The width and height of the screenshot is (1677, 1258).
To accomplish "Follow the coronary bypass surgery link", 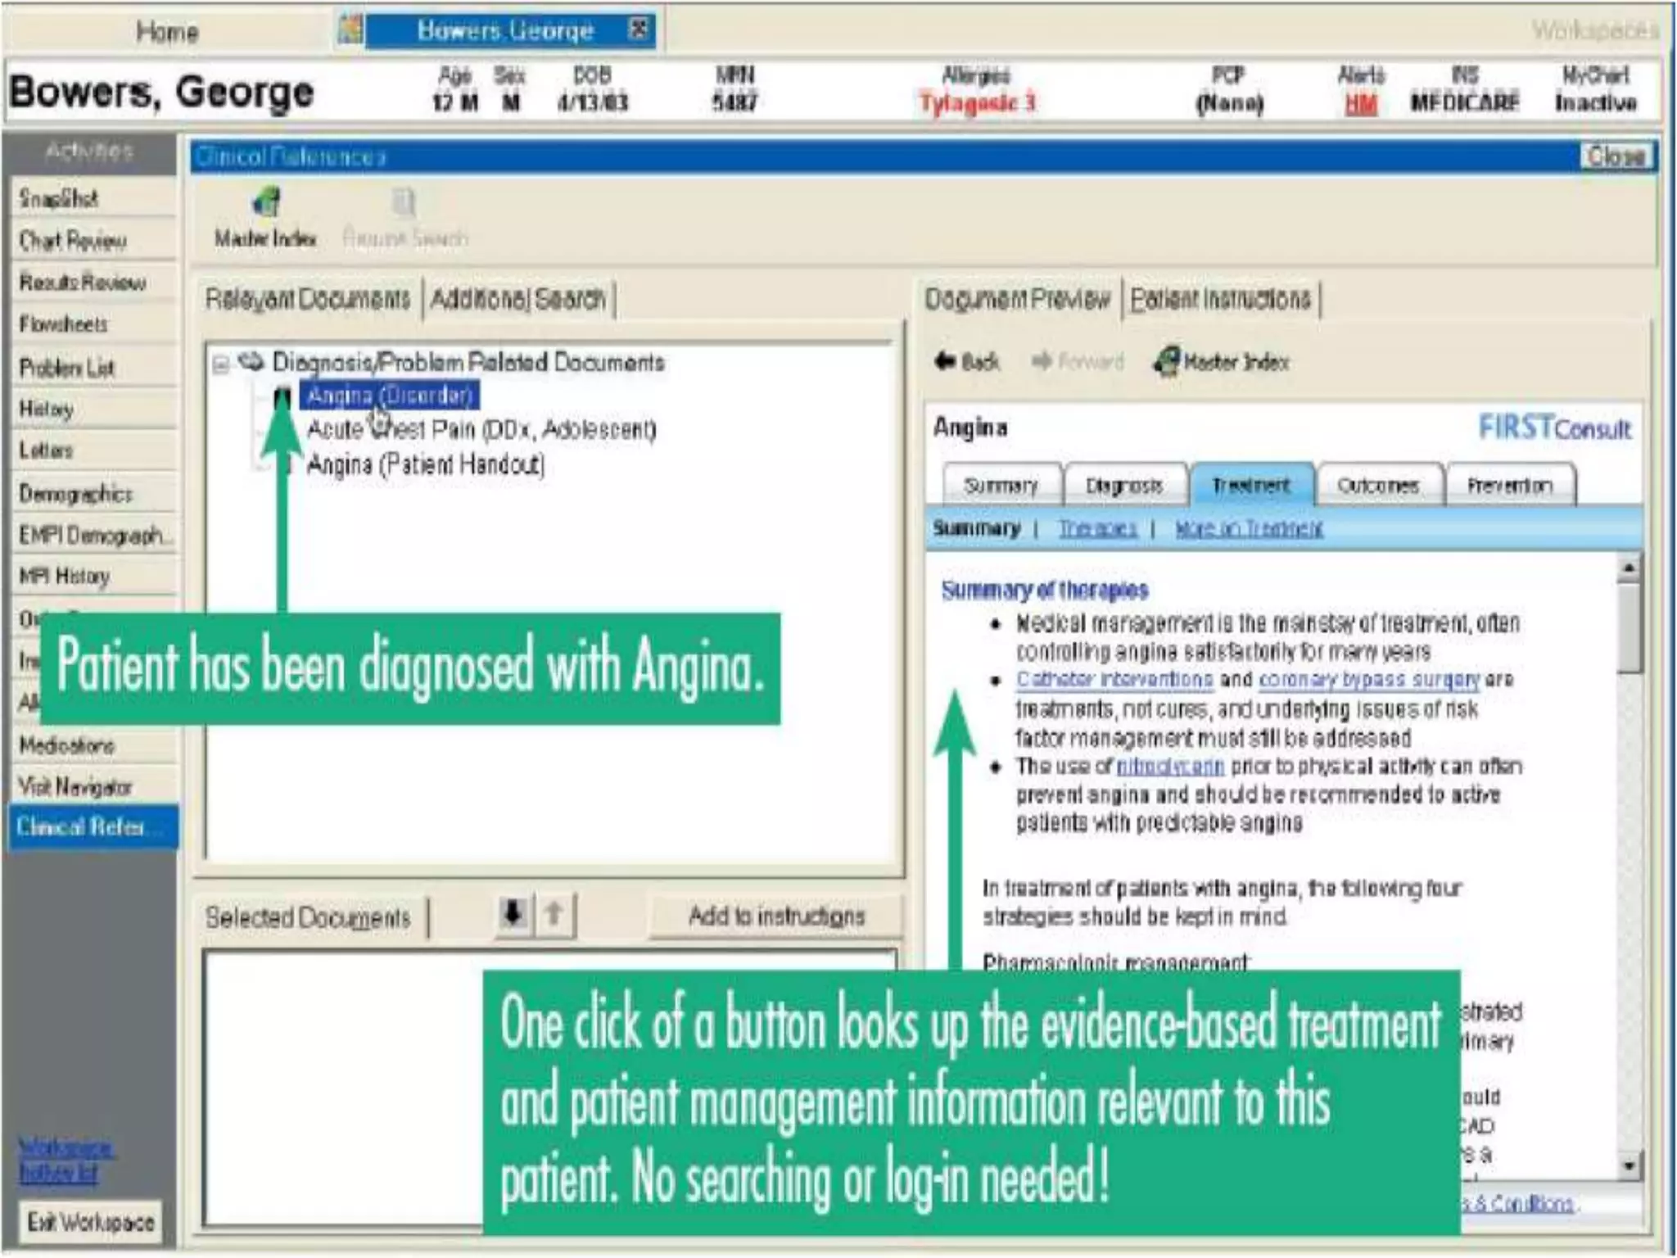I will pyautogui.click(x=1368, y=680).
